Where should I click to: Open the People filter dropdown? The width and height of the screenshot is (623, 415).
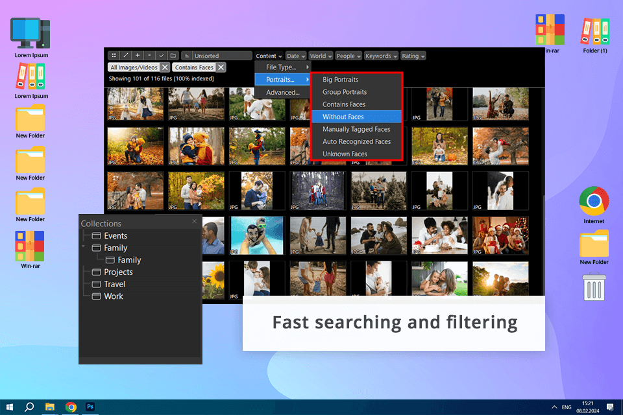click(348, 56)
